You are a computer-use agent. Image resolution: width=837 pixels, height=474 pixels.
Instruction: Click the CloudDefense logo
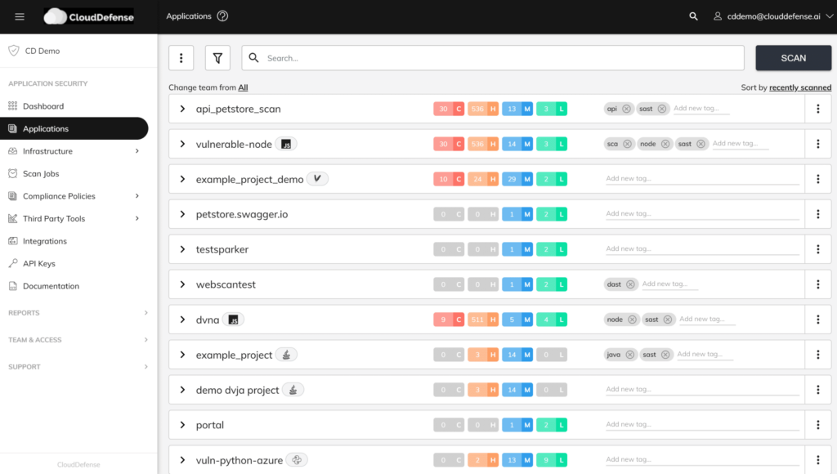(x=88, y=16)
